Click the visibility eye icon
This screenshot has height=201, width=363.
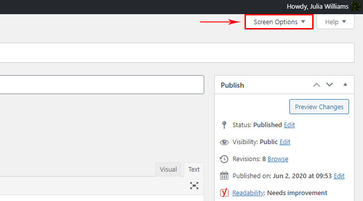tap(224, 142)
